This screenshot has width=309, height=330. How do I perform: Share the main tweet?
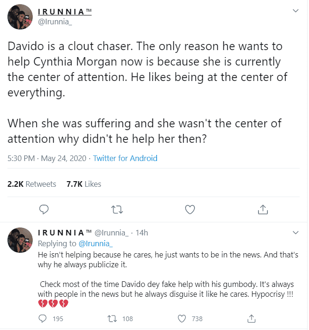click(x=263, y=209)
